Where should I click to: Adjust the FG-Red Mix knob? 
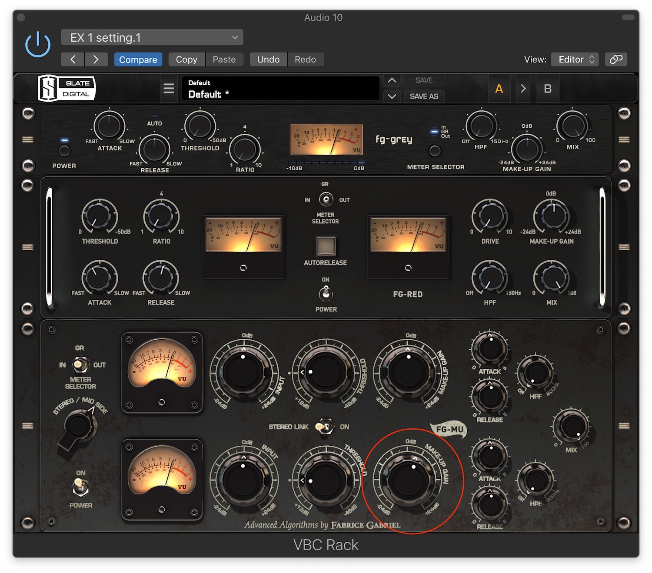tap(552, 277)
